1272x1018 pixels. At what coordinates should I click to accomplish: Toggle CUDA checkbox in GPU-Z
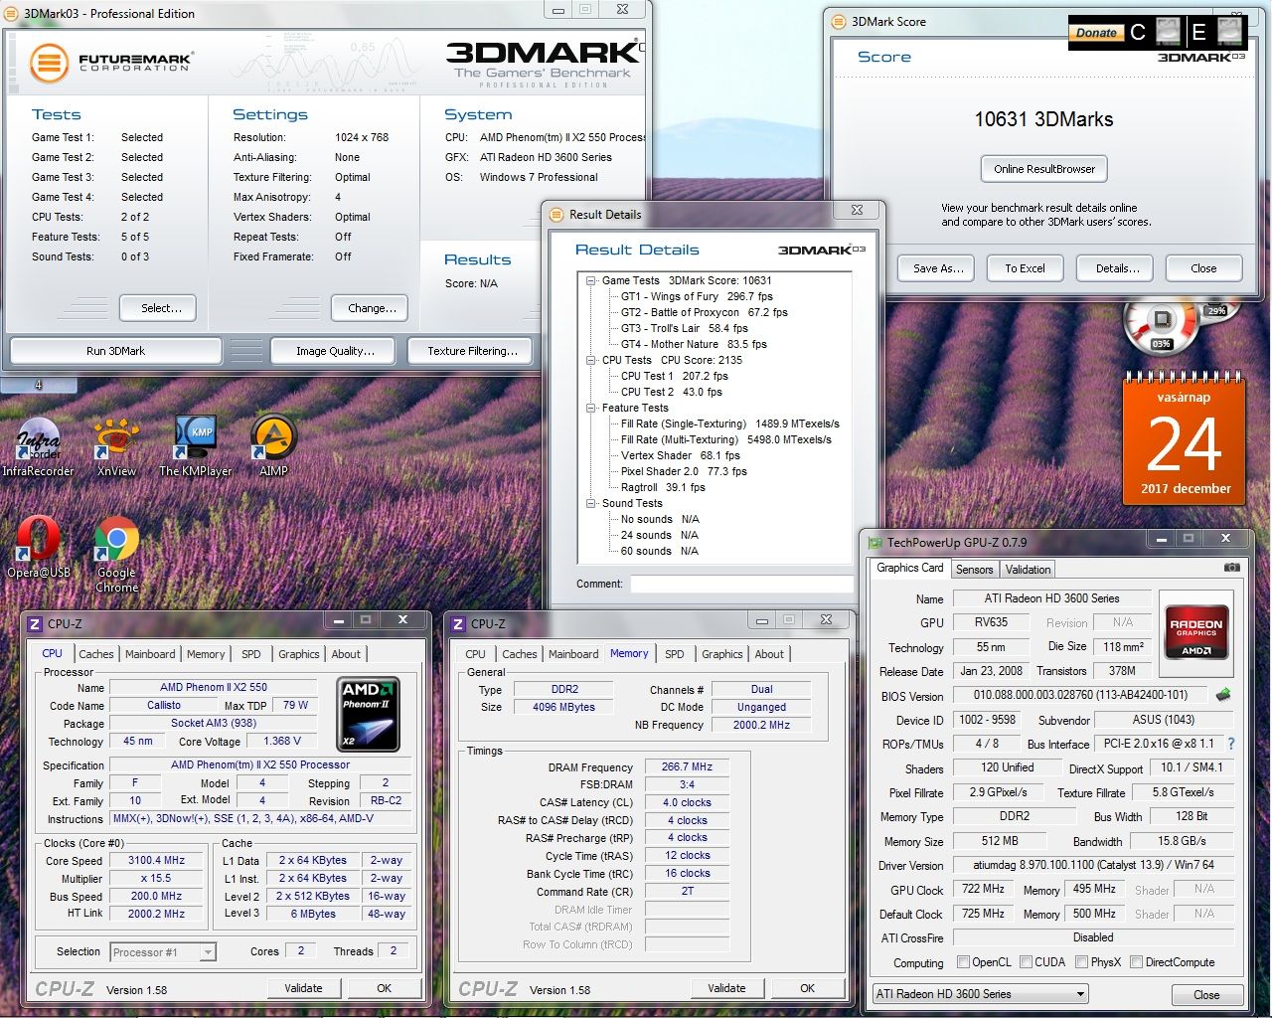1025,962
